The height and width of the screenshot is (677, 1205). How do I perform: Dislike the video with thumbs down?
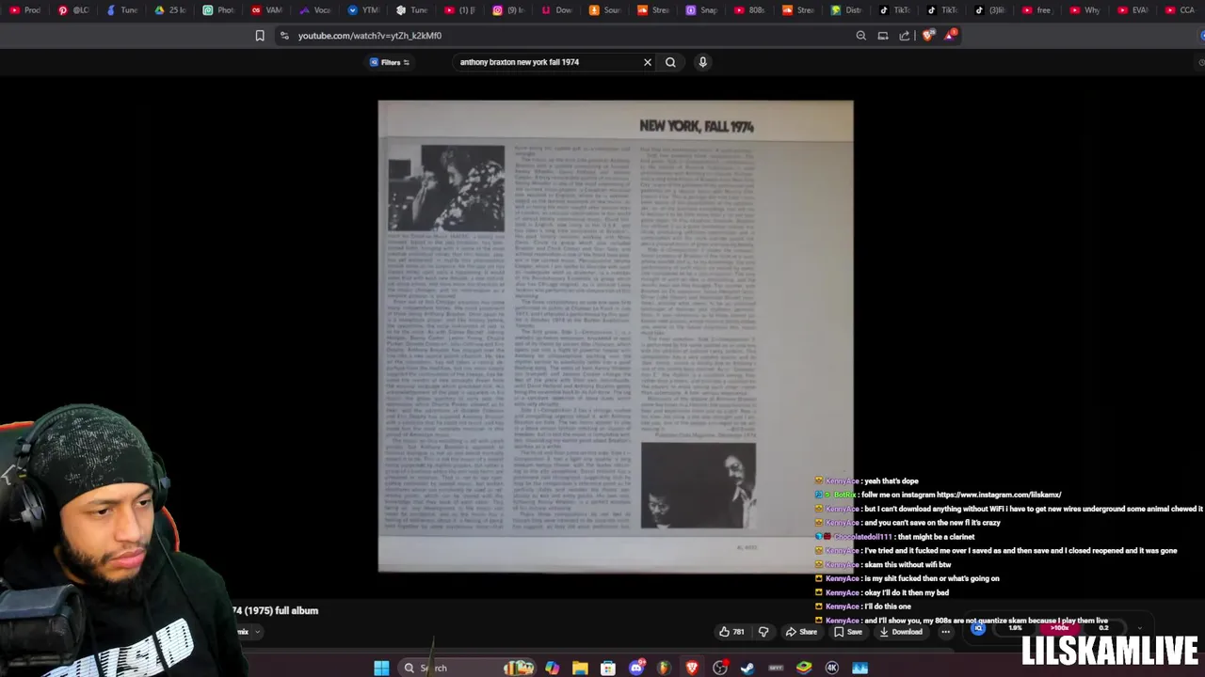[763, 632]
